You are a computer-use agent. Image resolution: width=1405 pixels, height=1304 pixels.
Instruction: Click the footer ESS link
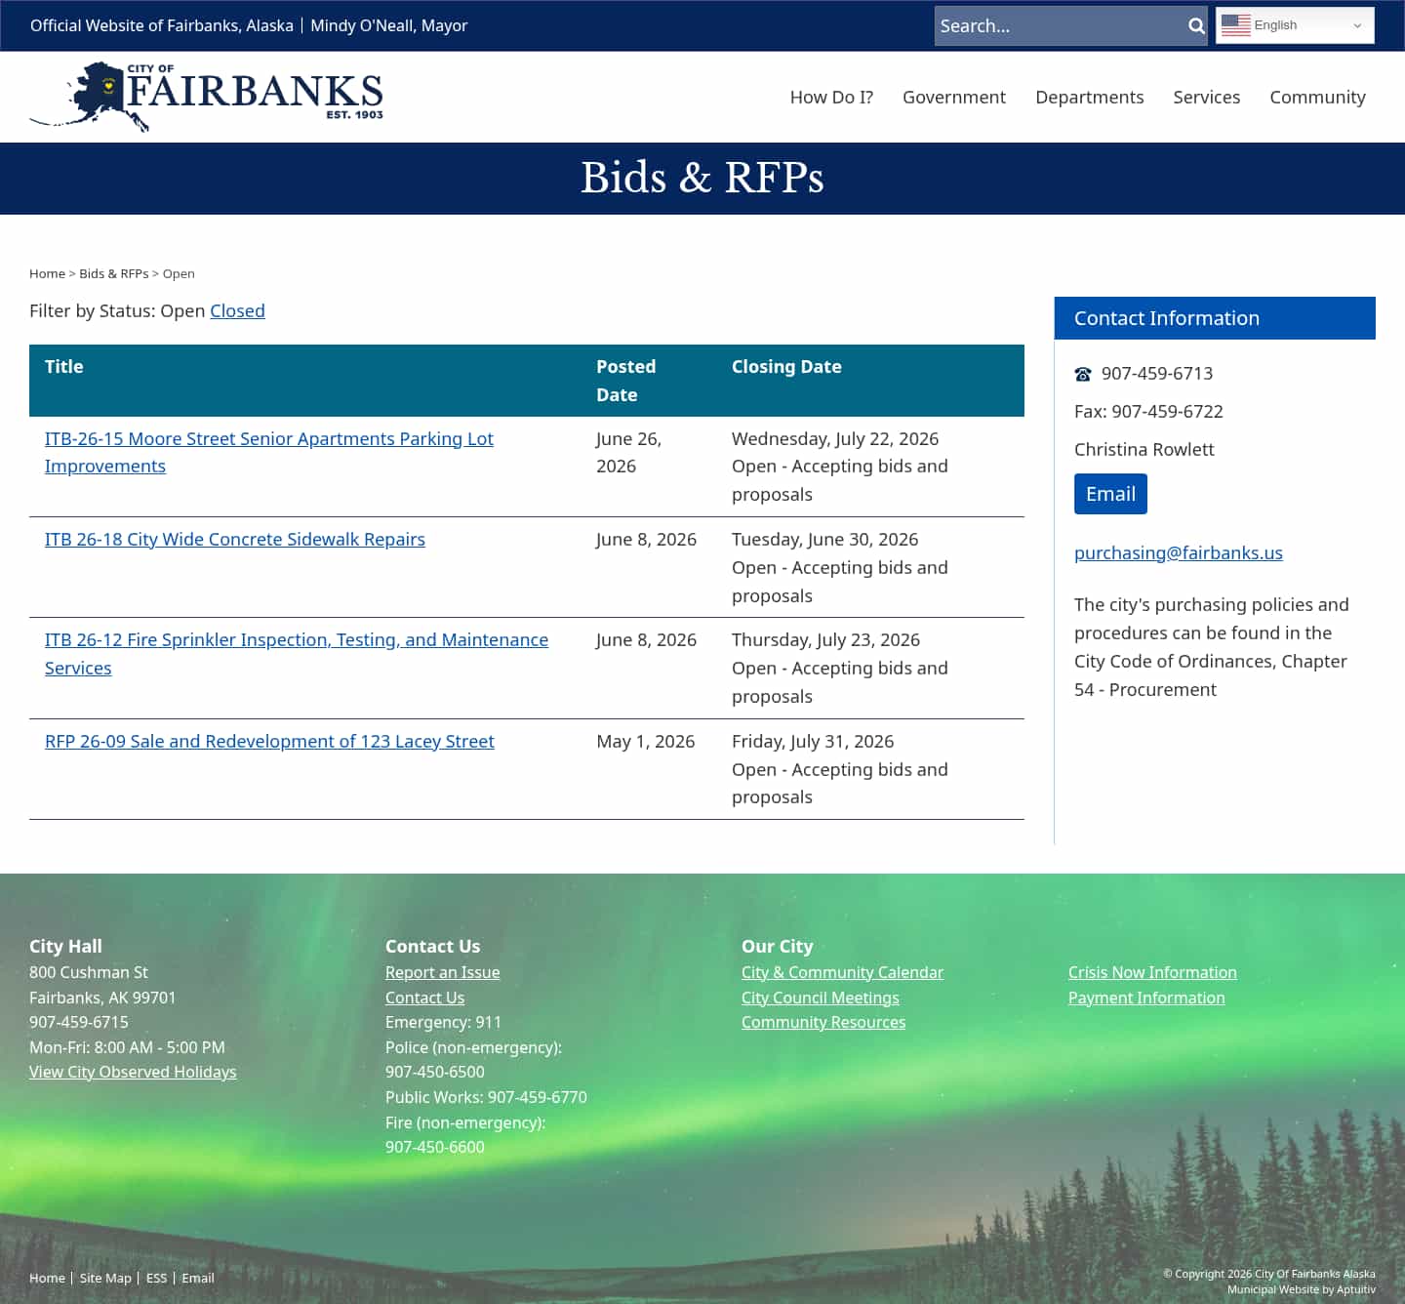point(156,1279)
